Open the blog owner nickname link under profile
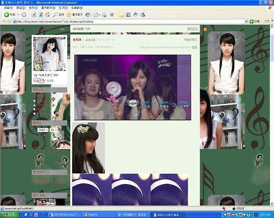274x218 pixels. (x=45, y=75)
